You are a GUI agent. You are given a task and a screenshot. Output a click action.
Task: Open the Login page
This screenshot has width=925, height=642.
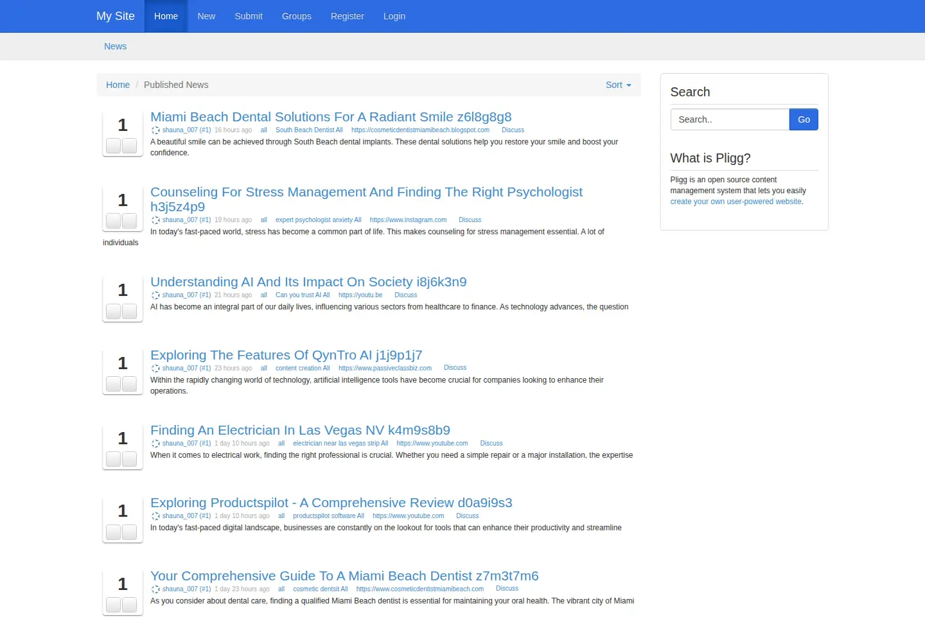[x=394, y=16]
